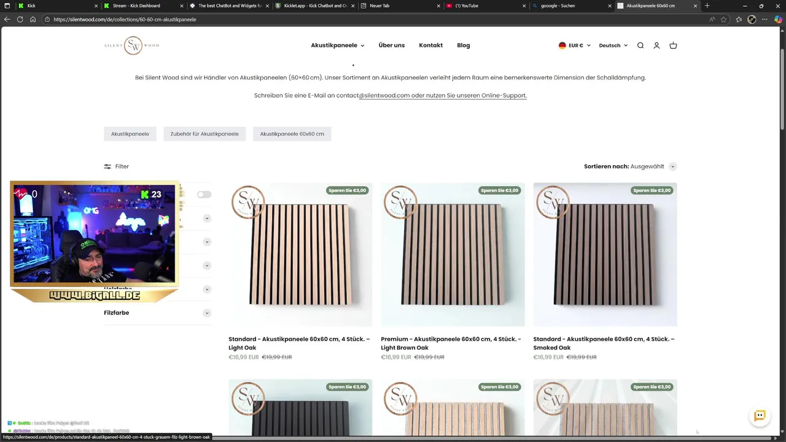Image resolution: width=786 pixels, height=442 pixels.
Task: Click the black panel thumbnail in second row
Action: [x=300, y=408]
